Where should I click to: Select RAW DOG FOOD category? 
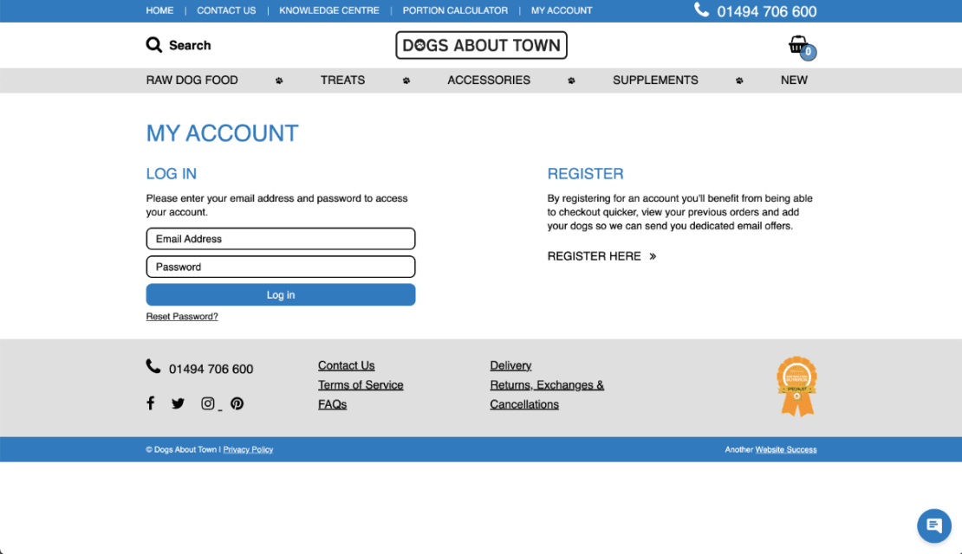coord(192,81)
